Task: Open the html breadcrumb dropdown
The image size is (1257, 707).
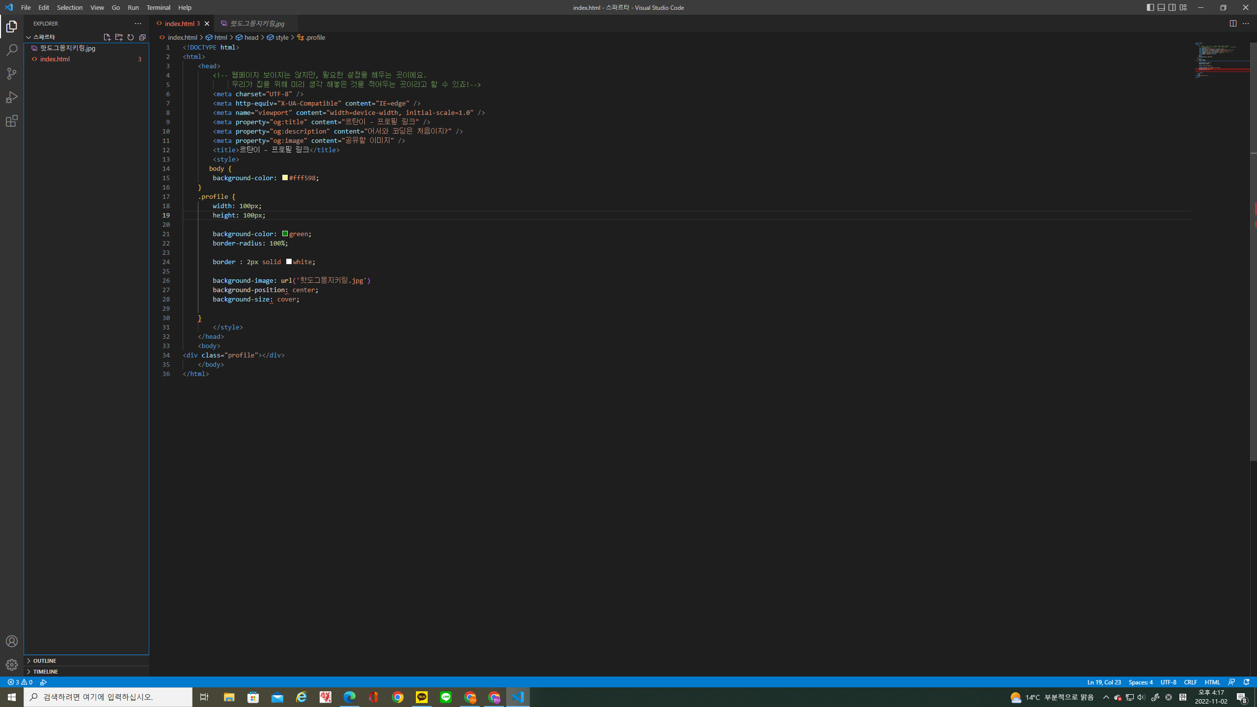Action: pyautogui.click(x=217, y=37)
